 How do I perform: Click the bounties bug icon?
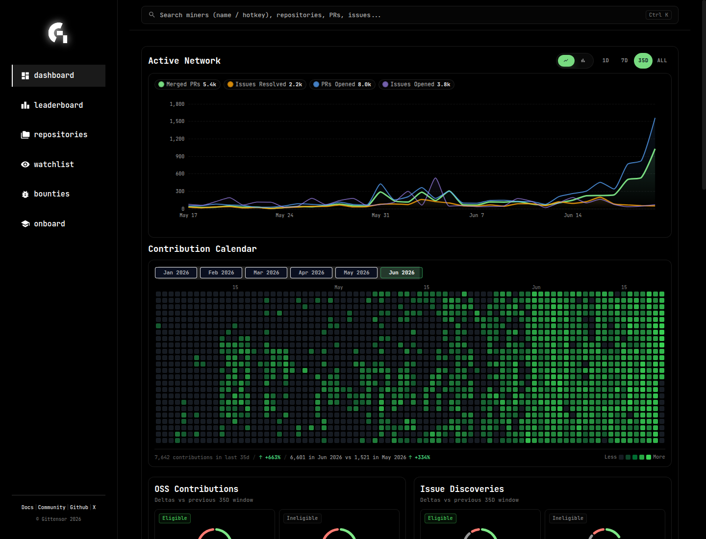point(25,194)
